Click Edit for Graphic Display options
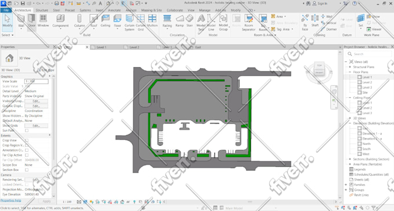Viewport: 394px width, 211px height. pyautogui.click(x=36, y=106)
